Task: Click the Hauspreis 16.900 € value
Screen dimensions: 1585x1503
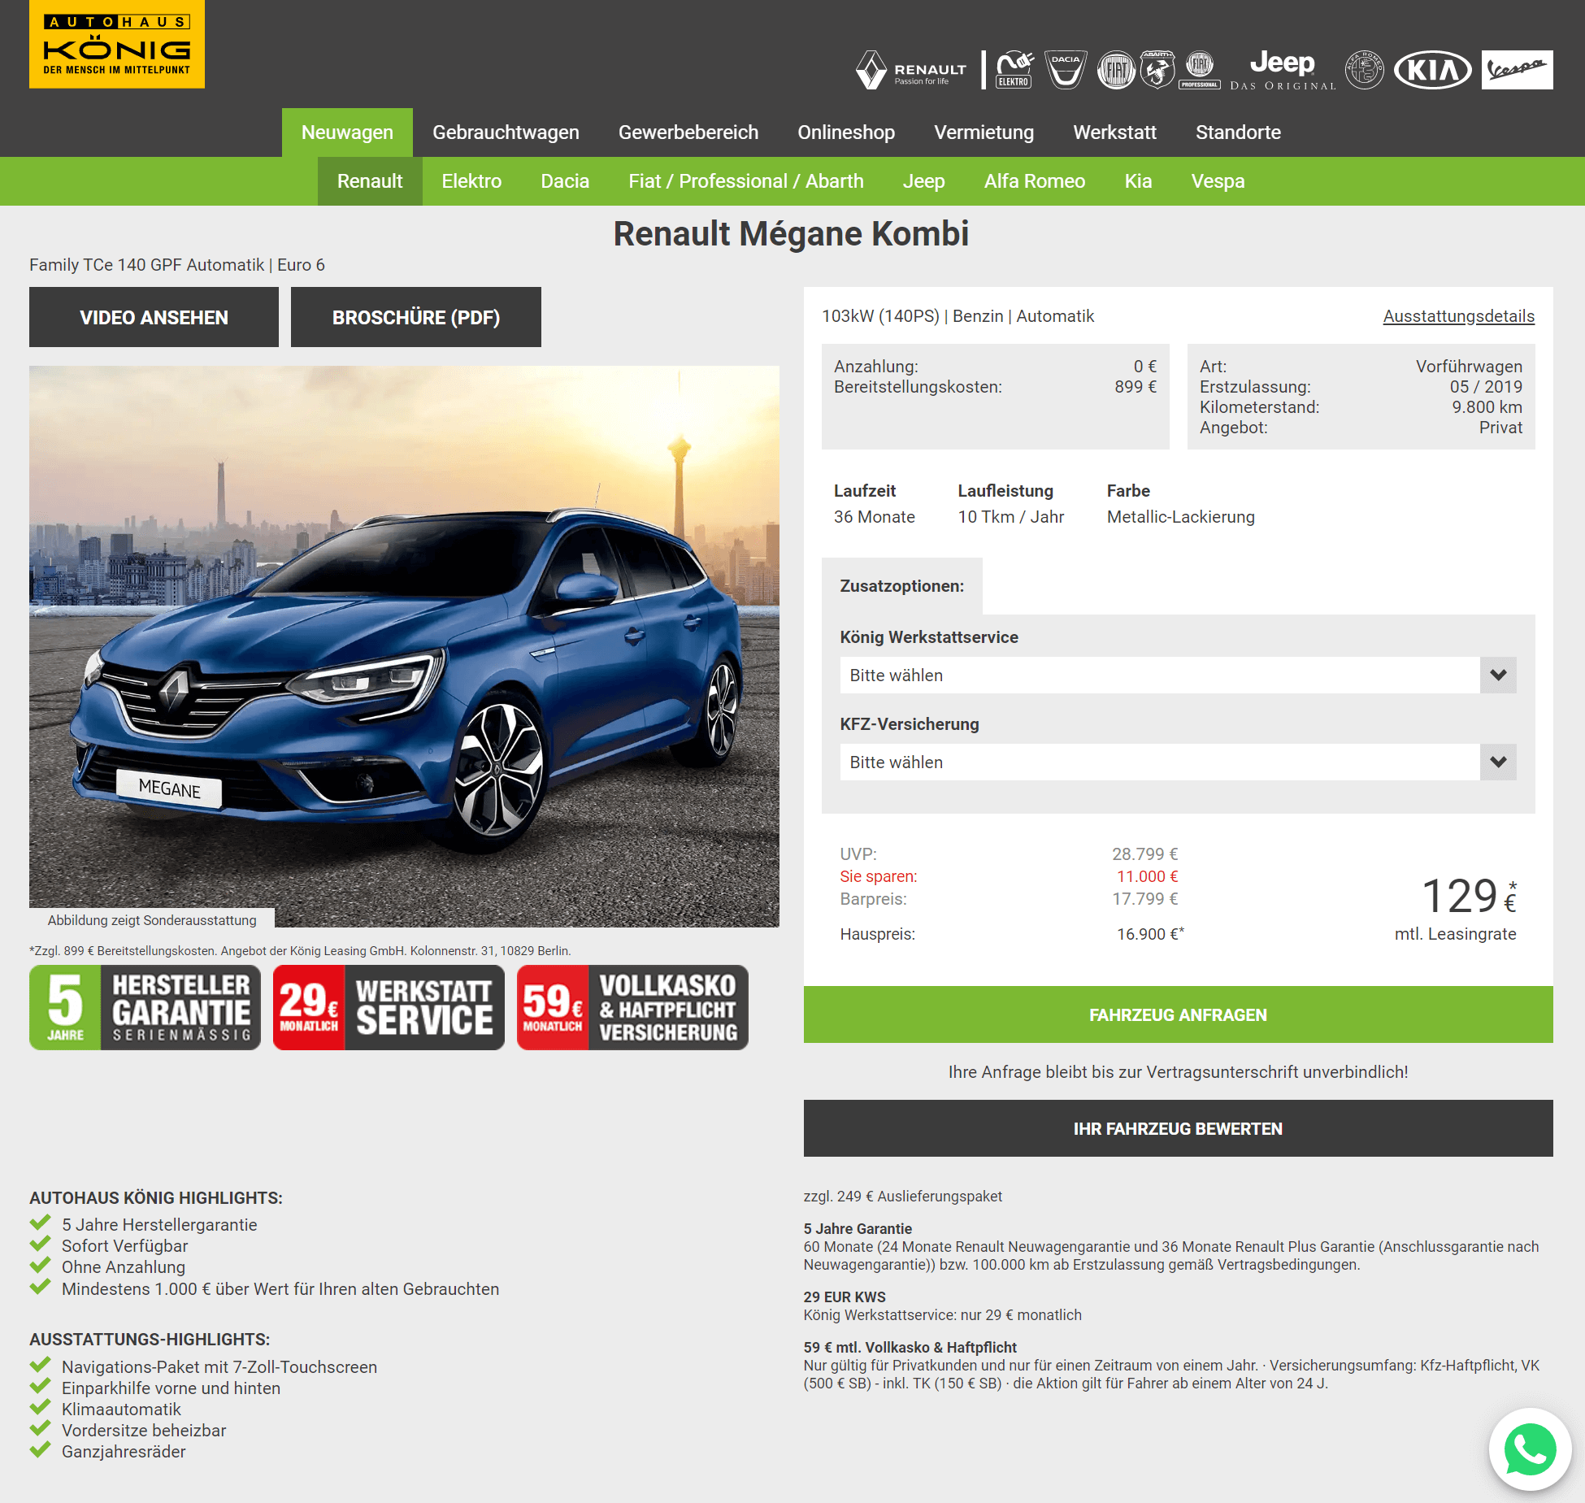Action: (x=1149, y=934)
